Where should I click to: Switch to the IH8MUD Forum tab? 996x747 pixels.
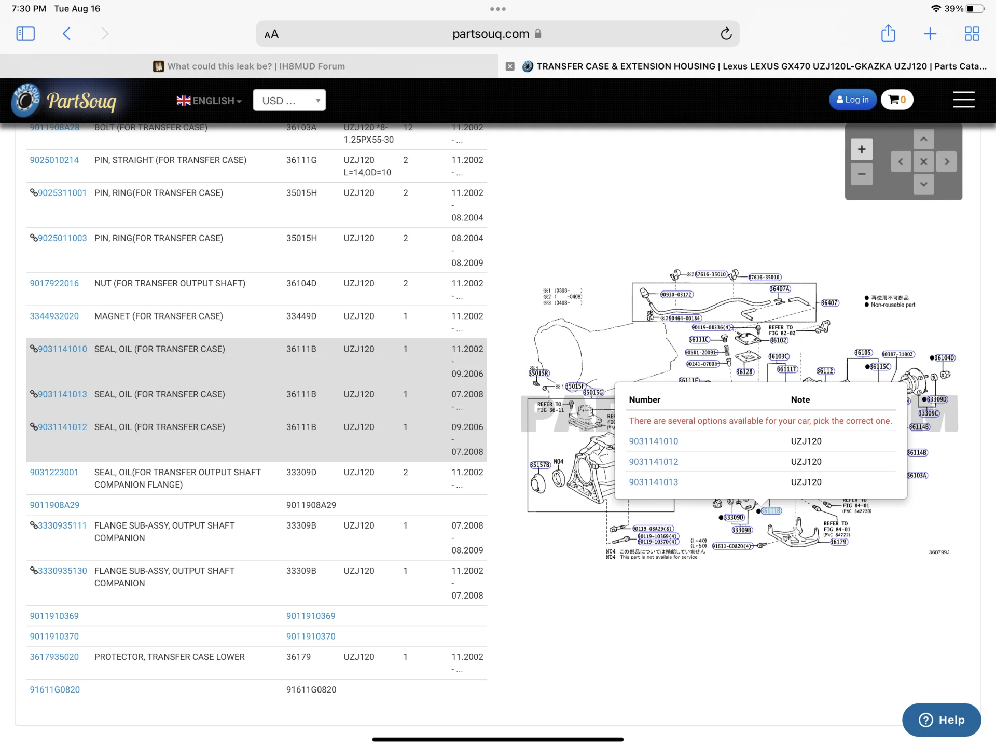(x=249, y=66)
